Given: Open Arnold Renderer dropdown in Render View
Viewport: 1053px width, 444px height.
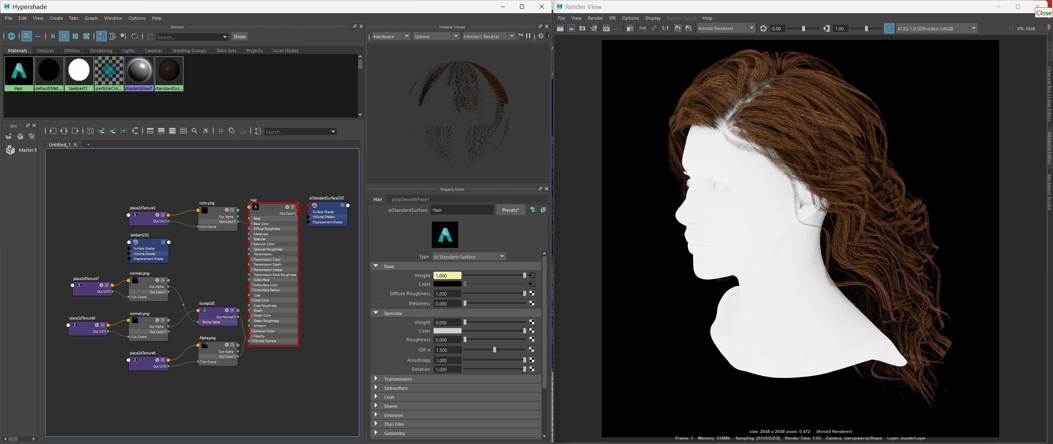Looking at the screenshot, I should click(726, 28).
